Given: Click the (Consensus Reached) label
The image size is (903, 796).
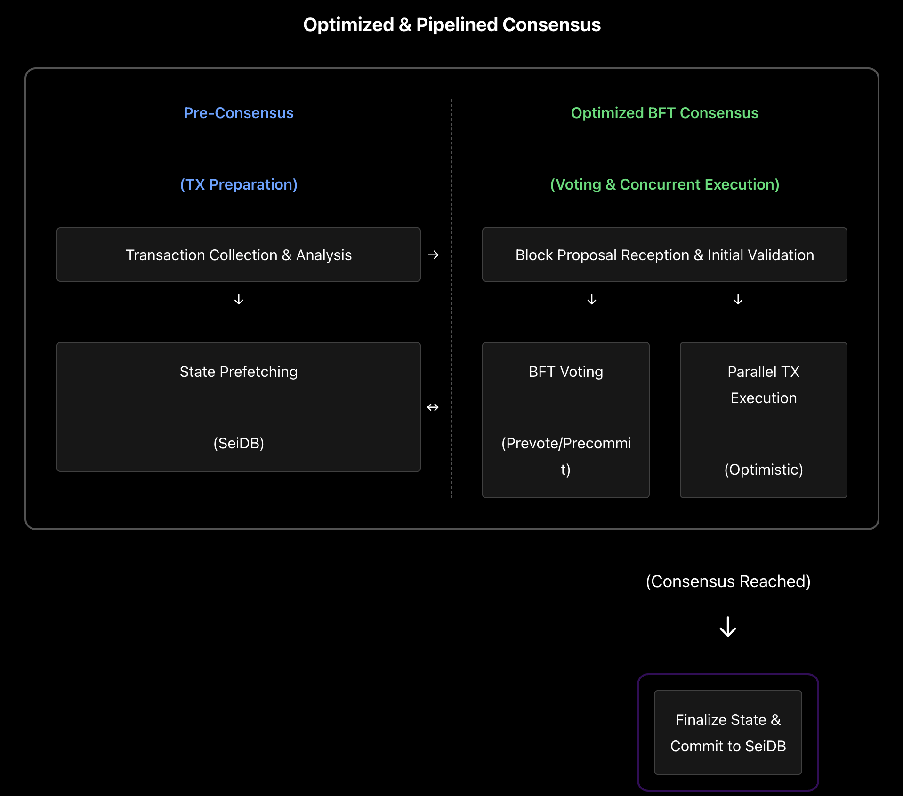Looking at the screenshot, I should pyautogui.click(x=728, y=581).
